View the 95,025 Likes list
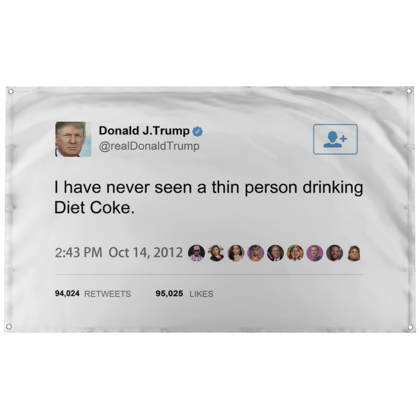The image size is (420, 420). [184, 294]
